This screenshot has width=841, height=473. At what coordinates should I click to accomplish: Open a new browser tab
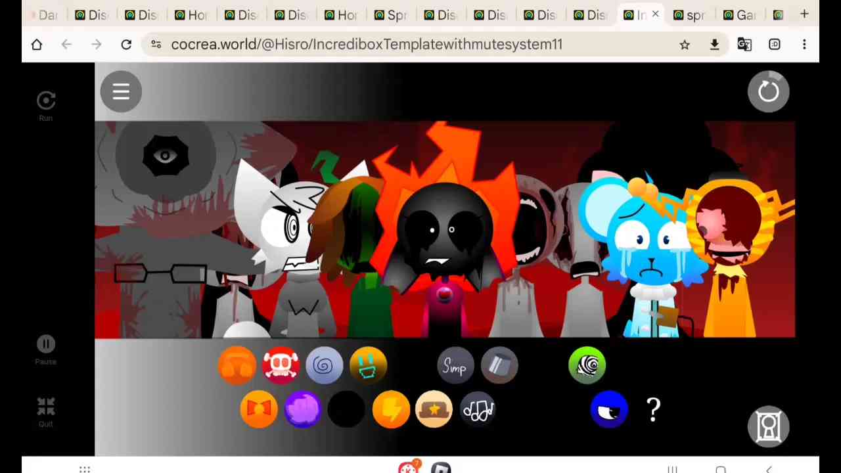(804, 14)
